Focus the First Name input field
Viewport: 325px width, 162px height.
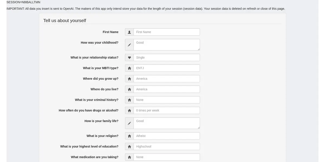[167, 32]
